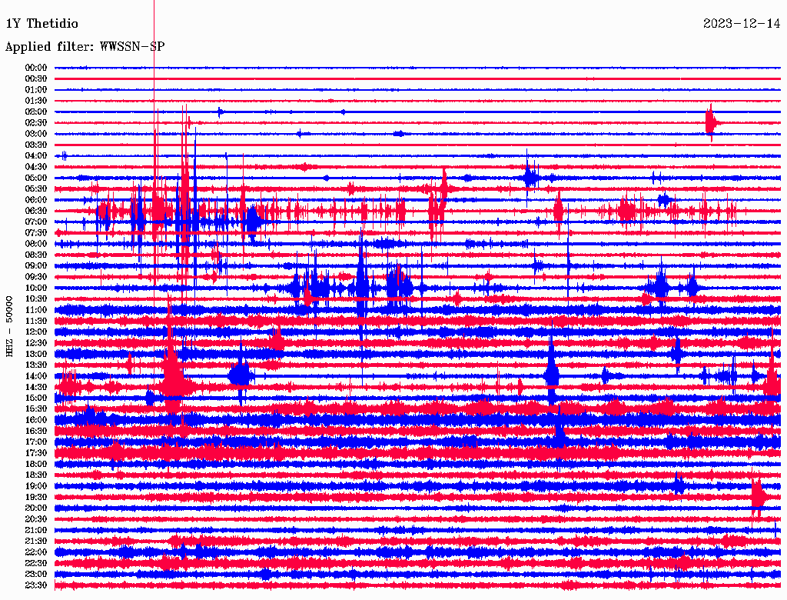Click the vertical 'HHZ - 50000' axis label

(x=9, y=326)
